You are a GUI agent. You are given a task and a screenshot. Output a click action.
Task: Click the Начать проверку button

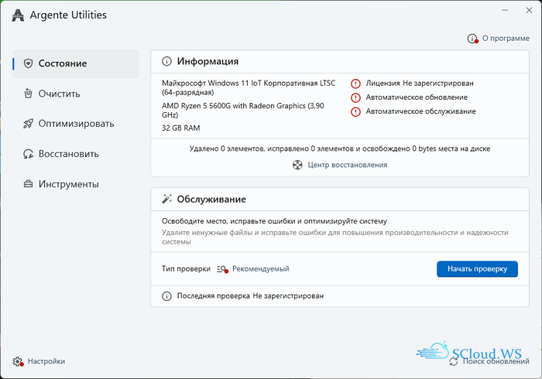click(477, 269)
